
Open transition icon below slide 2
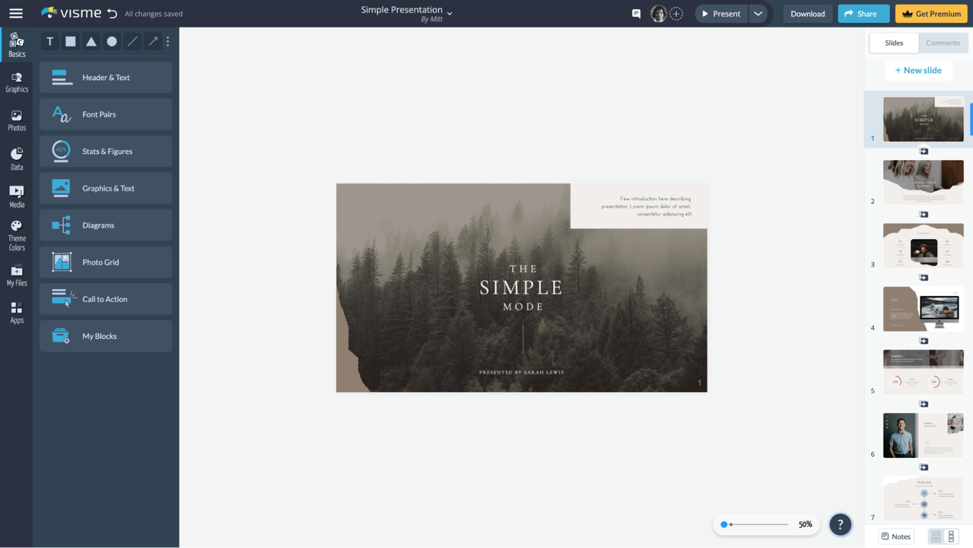[x=924, y=215]
